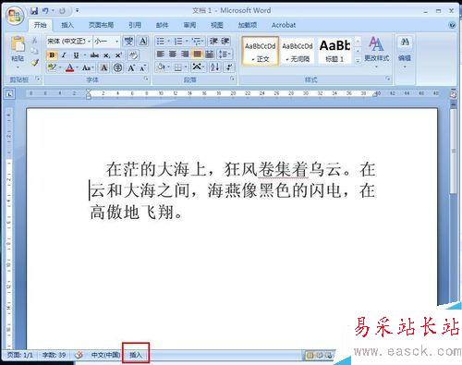Open the Acrobat ribbon tab
462x365 pixels.
pyautogui.click(x=284, y=25)
